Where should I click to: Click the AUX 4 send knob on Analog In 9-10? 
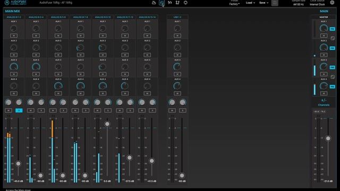coord(103,86)
